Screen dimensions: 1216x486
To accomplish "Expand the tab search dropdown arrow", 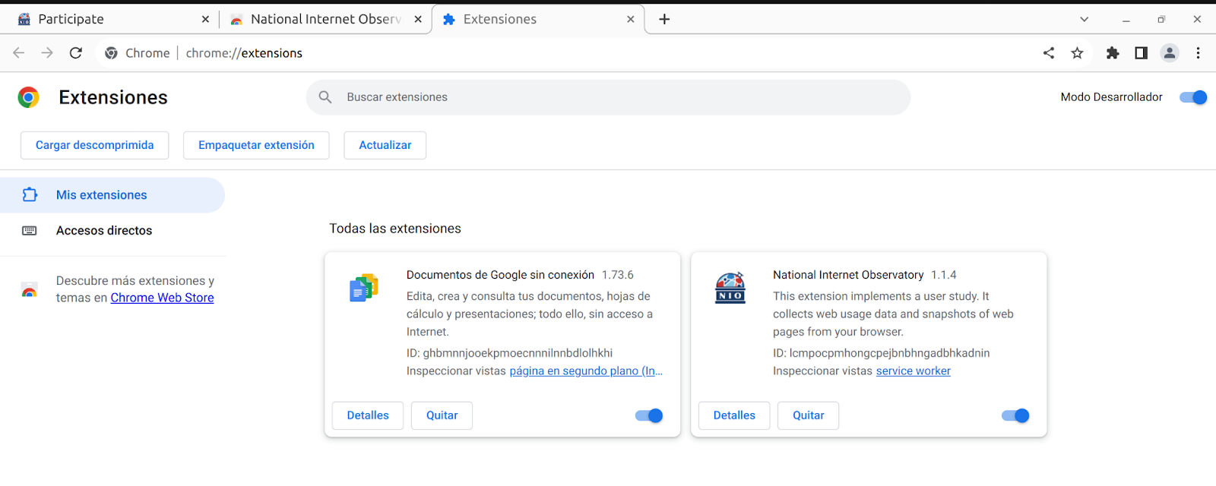I will point(1085,20).
